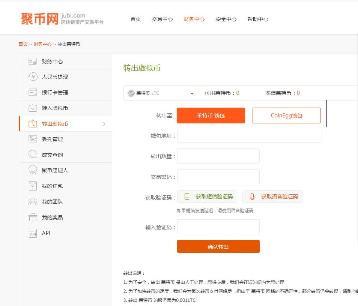Click the API icon in sidebar
The width and height of the screenshot is (358, 306).
pyautogui.click(x=33, y=233)
